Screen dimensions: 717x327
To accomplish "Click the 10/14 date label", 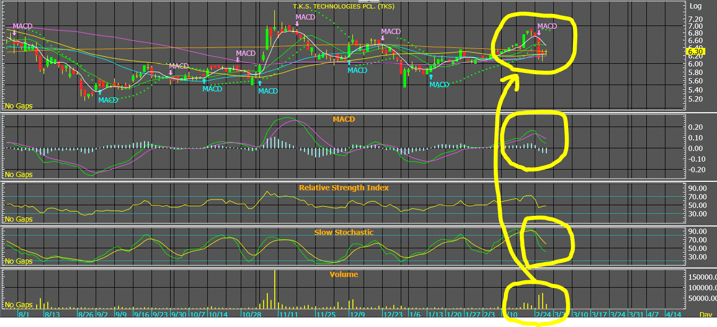I will coord(218,315).
